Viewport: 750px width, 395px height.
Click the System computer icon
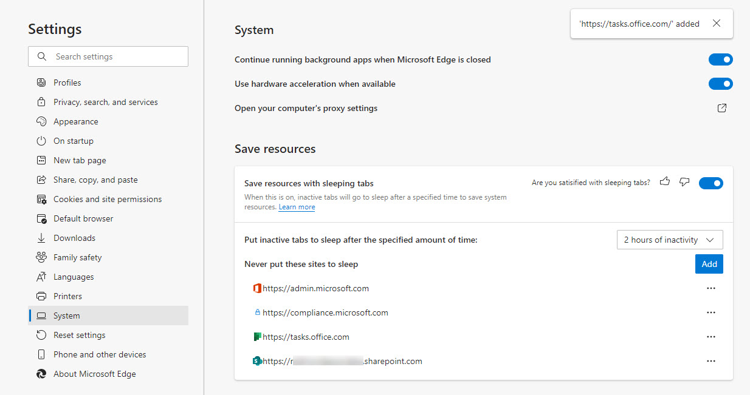(x=41, y=316)
